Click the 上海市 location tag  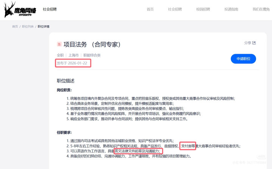(73, 55)
